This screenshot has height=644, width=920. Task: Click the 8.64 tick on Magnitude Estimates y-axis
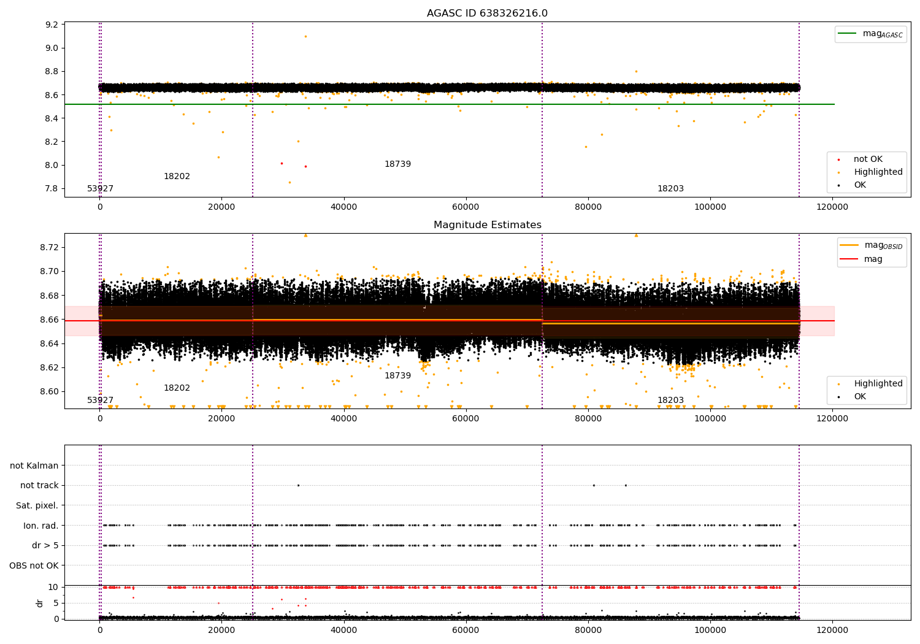[x=50, y=343]
